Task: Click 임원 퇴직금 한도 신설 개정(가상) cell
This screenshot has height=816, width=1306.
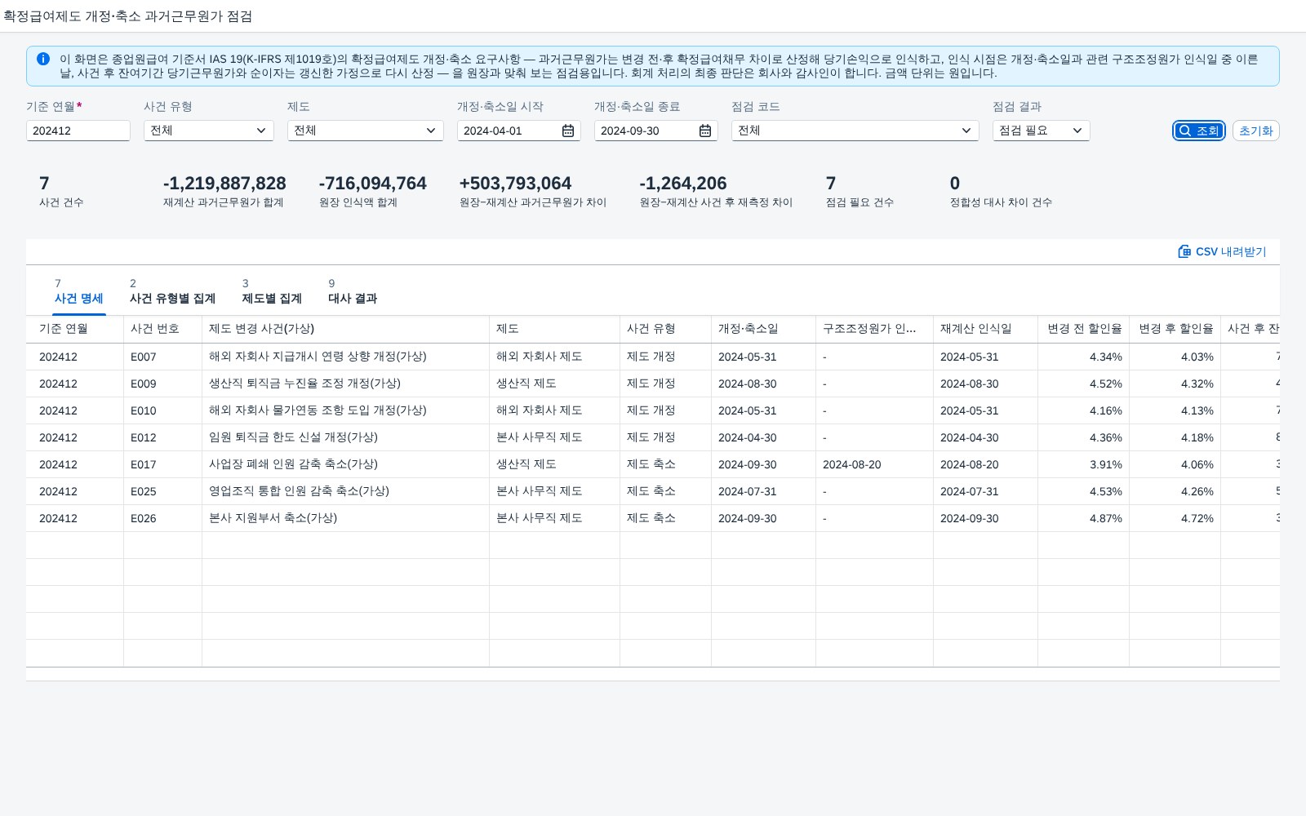Action: click(x=345, y=437)
